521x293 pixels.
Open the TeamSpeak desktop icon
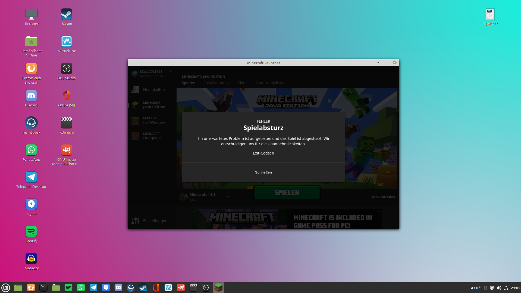31,126
